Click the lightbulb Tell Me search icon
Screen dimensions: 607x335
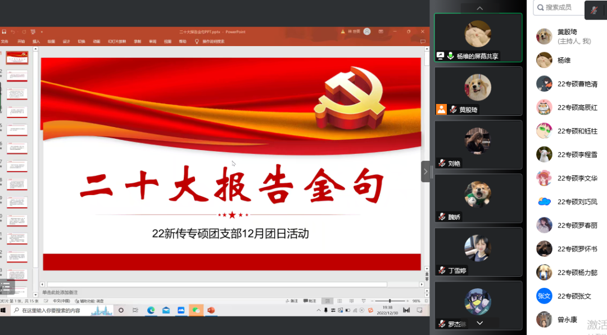pos(197,42)
